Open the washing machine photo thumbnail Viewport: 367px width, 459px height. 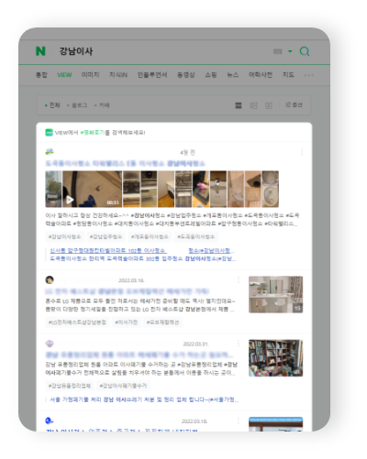click(166, 189)
